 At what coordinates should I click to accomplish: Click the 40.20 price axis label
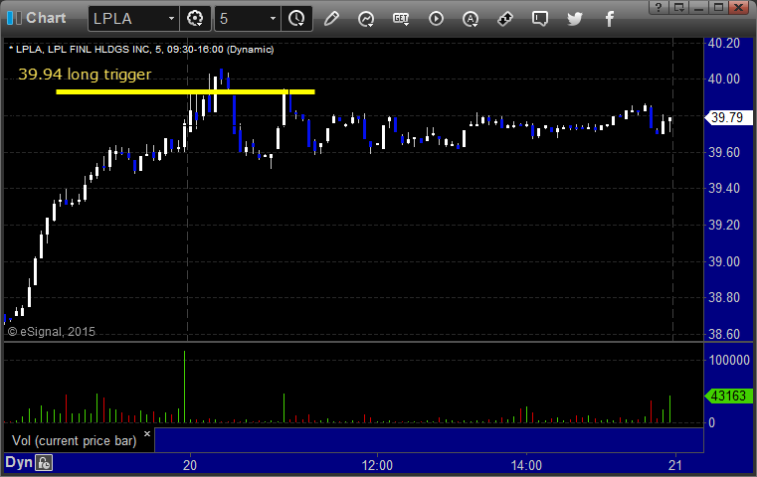point(724,44)
